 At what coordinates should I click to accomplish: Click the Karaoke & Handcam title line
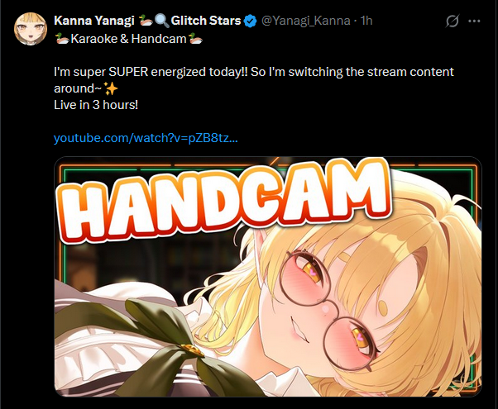click(x=128, y=39)
